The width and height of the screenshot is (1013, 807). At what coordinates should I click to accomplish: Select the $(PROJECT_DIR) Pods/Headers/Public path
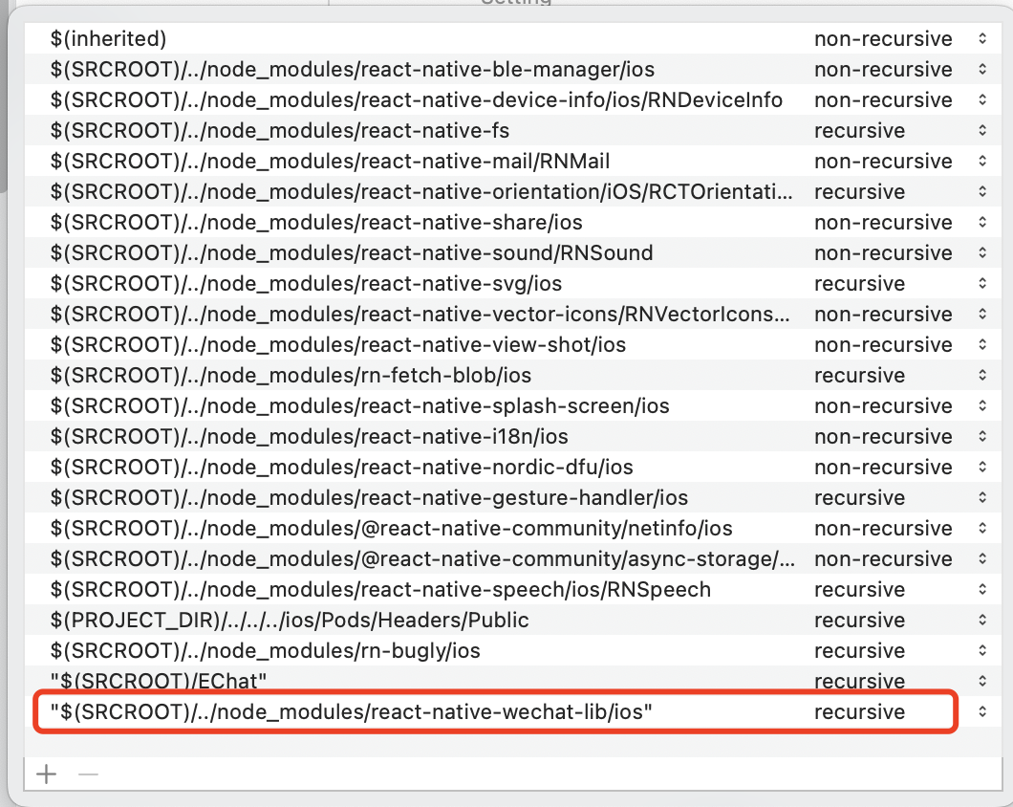click(x=291, y=621)
